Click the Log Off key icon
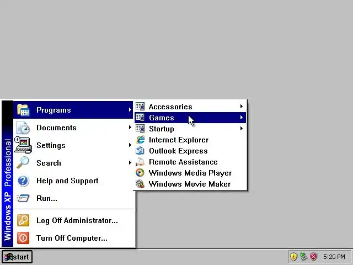The width and height of the screenshot is (353, 265). [23, 220]
